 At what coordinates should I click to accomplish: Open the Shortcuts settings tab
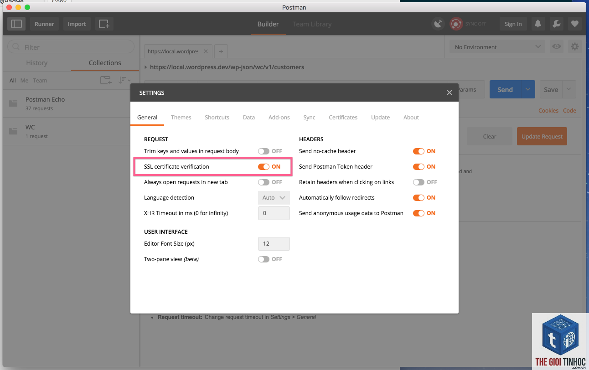(x=217, y=117)
